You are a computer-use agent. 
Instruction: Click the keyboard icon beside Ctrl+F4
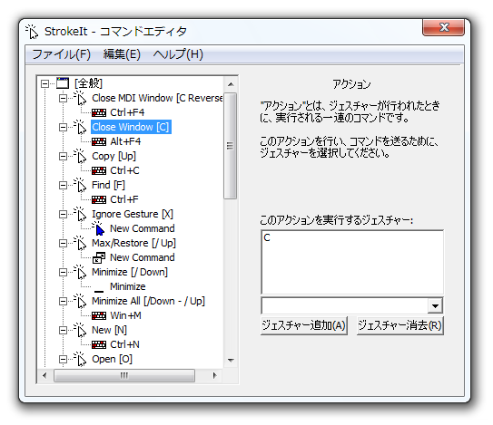(x=99, y=112)
